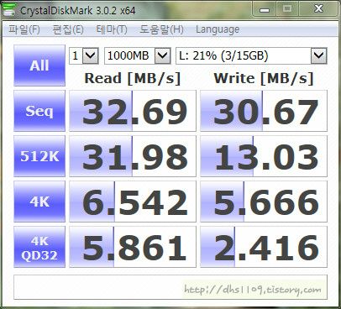Start the 4K QD32 benchmark
This screenshot has width=341, height=309.
39,247
